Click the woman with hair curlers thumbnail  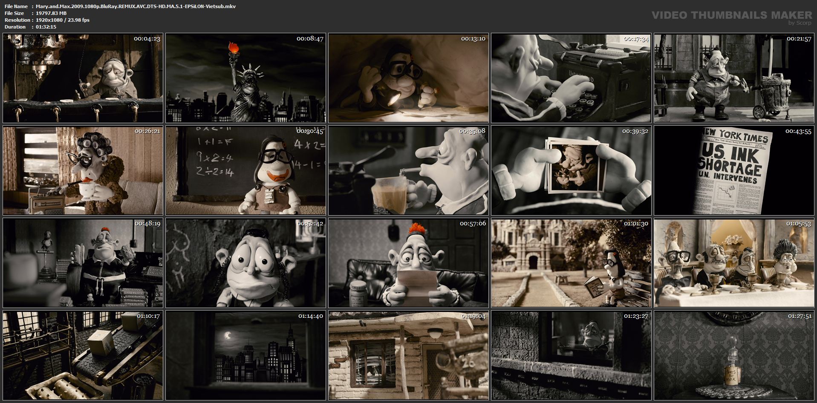click(83, 170)
